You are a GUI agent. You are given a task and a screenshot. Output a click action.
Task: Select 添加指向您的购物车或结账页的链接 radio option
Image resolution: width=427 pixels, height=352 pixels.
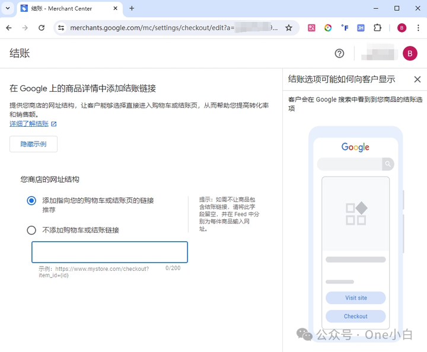(x=31, y=201)
